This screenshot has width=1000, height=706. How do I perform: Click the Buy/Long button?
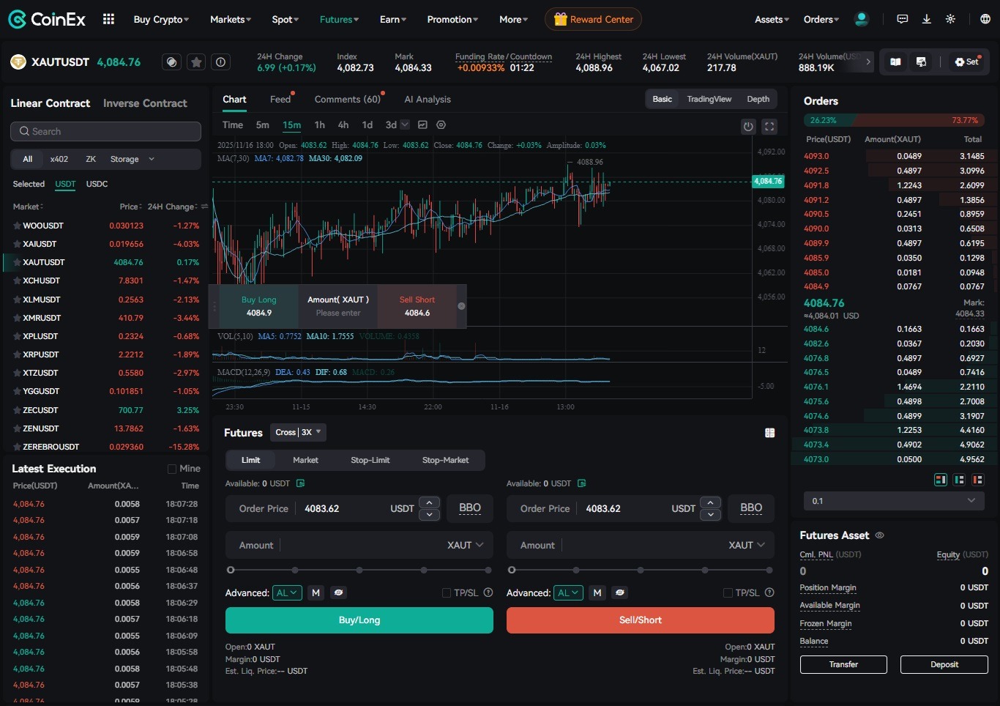359,620
